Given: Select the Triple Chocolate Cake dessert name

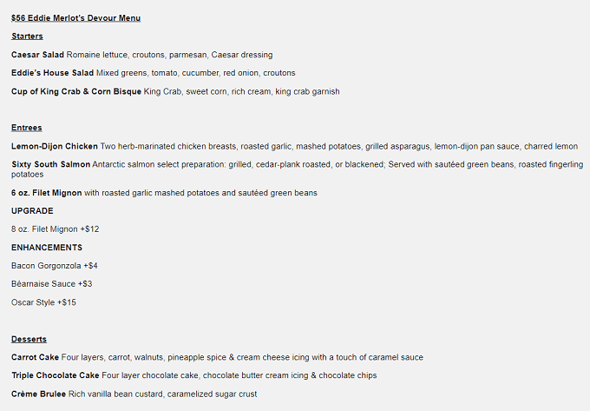Looking at the screenshot, I should (x=56, y=375).
